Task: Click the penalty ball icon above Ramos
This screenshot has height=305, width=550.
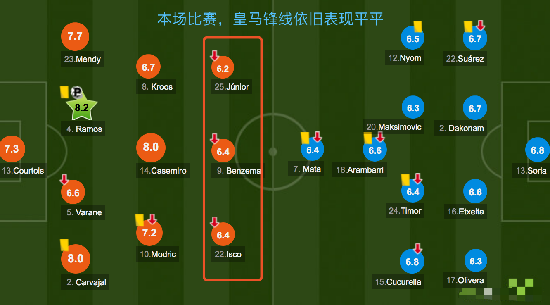Action: (x=76, y=93)
